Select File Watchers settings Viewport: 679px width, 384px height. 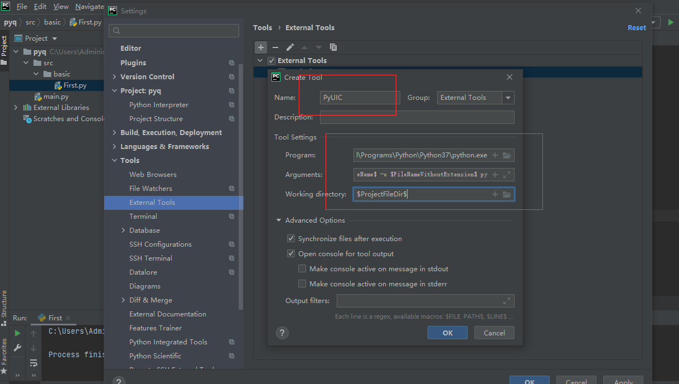151,189
